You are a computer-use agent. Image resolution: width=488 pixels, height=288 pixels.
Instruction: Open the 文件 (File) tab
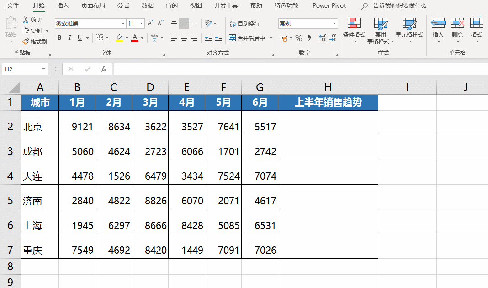coord(13,5)
